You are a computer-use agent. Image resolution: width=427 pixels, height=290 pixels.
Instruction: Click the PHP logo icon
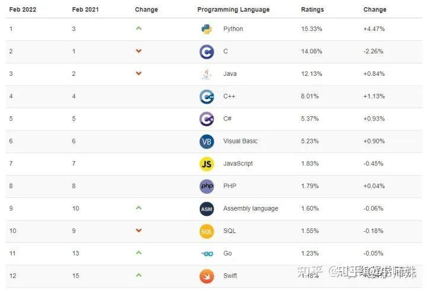coord(206,186)
